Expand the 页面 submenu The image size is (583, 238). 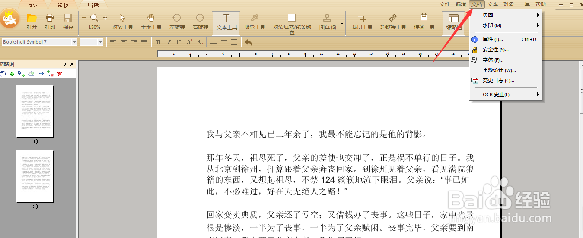[x=506, y=15]
